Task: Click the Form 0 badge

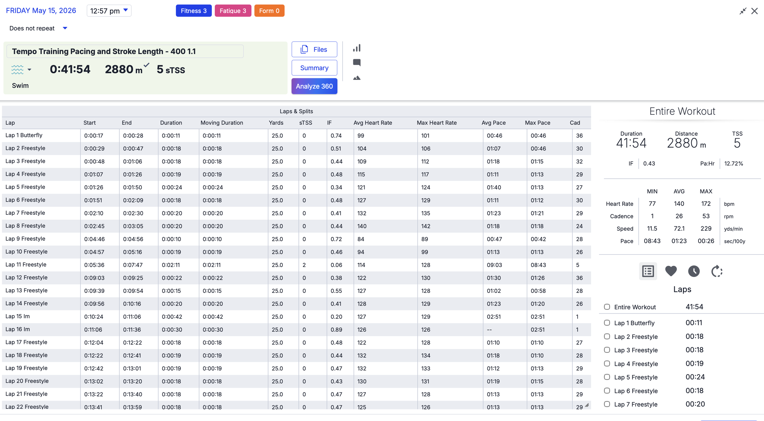Action: tap(269, 11)
